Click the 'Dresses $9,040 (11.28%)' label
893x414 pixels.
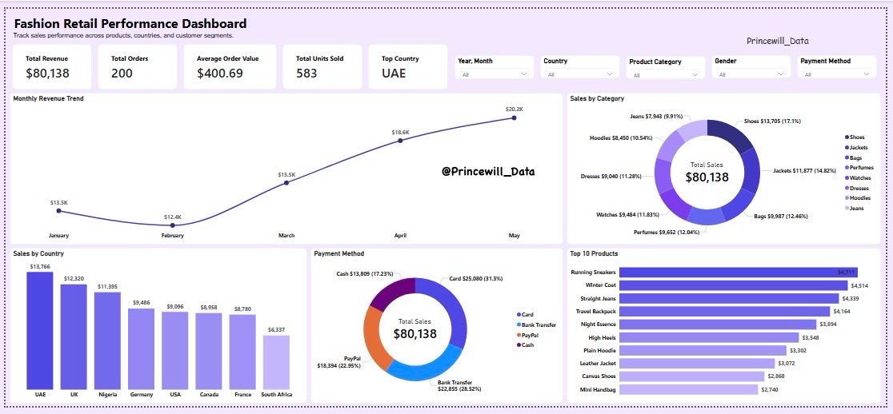(x=611, y=177)
